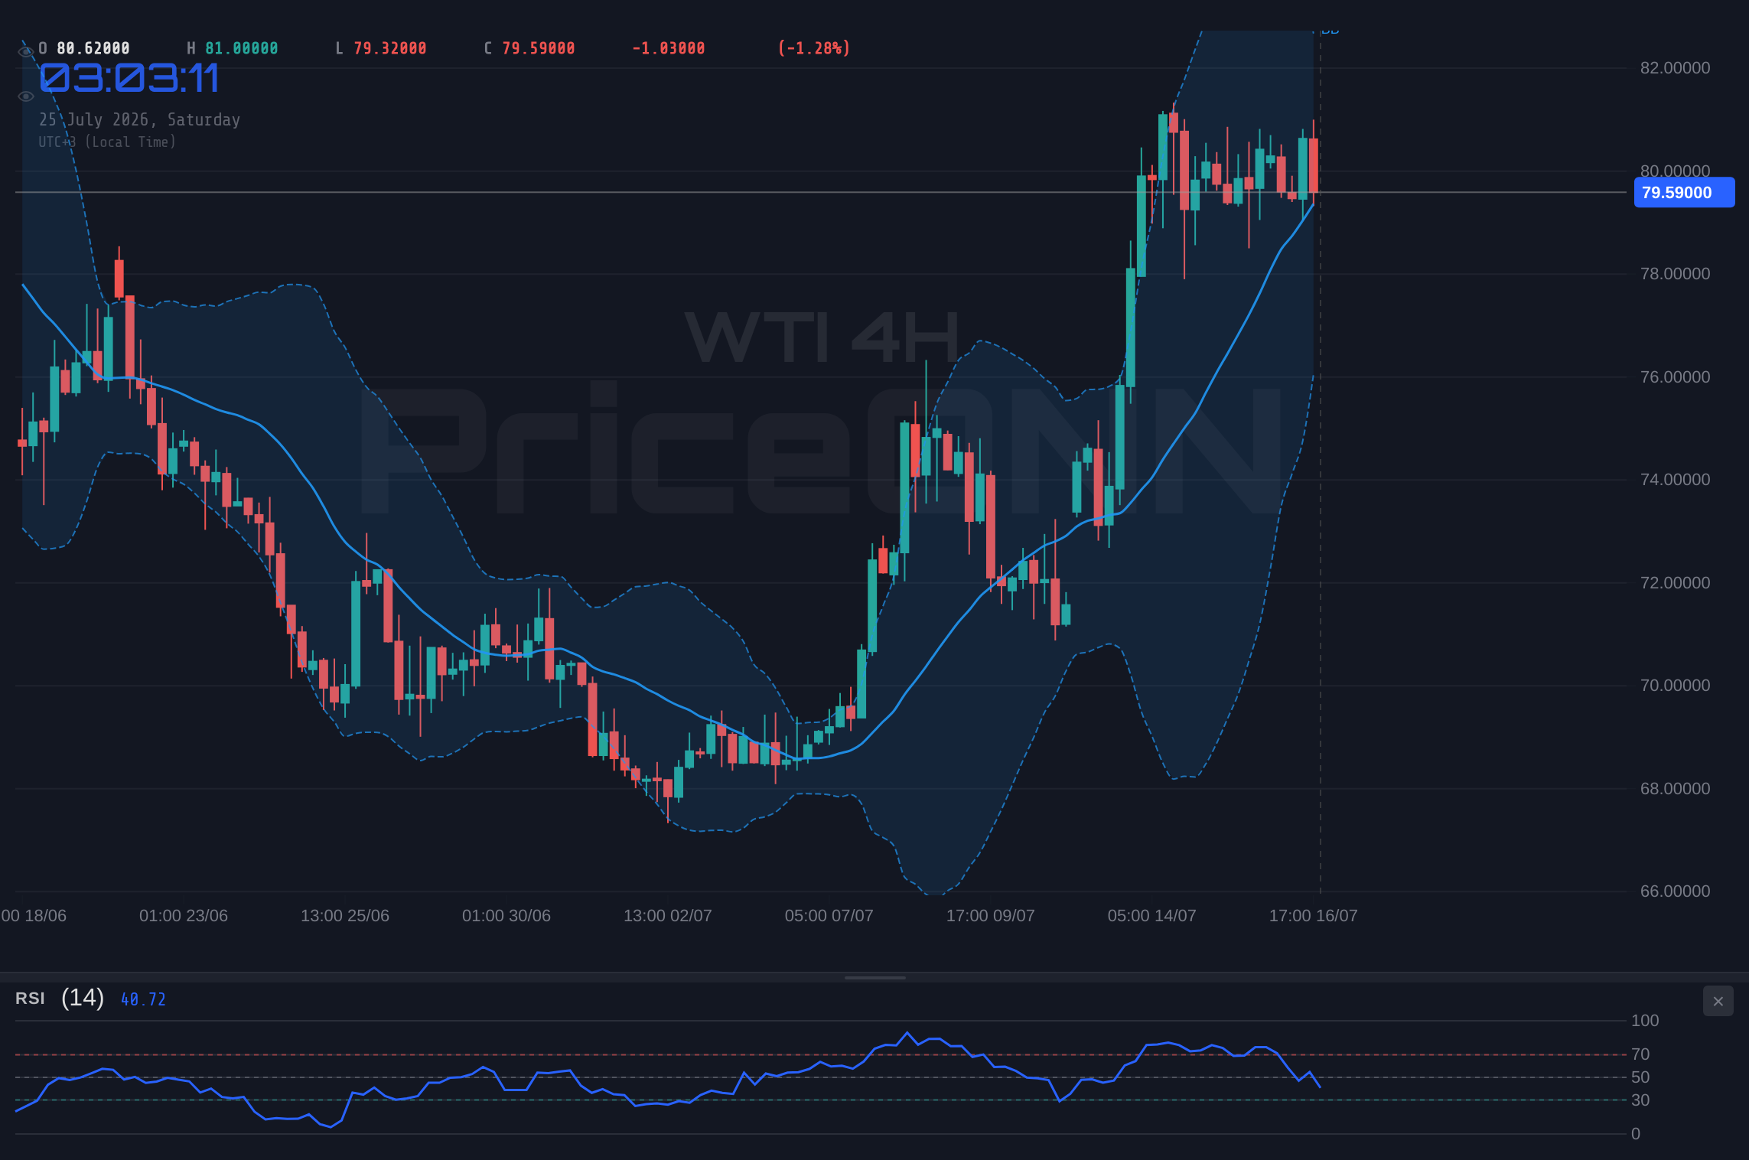Click the 17:00 09/07 time axis label
Screen dimensions: 1749x1160
991,916
